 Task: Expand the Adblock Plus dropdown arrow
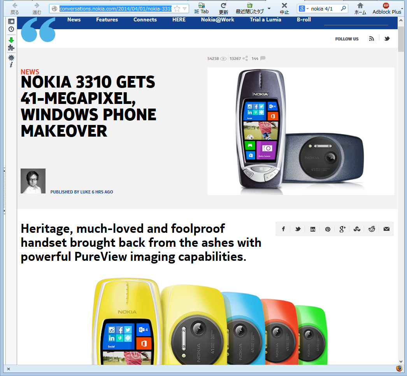pyautogui.click(x=402, y=9)
